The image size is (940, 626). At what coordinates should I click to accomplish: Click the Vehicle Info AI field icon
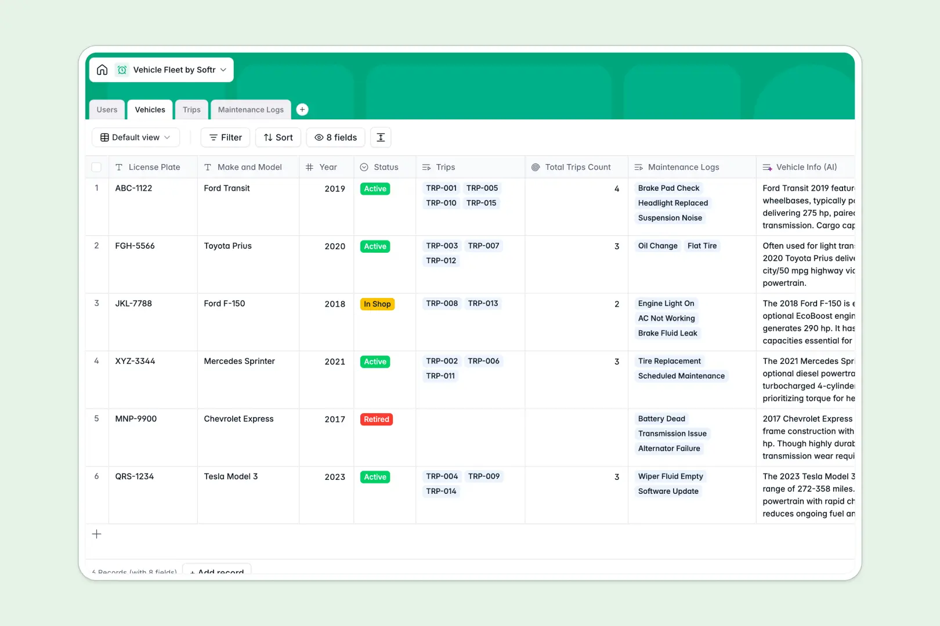[x=767, y=167]
